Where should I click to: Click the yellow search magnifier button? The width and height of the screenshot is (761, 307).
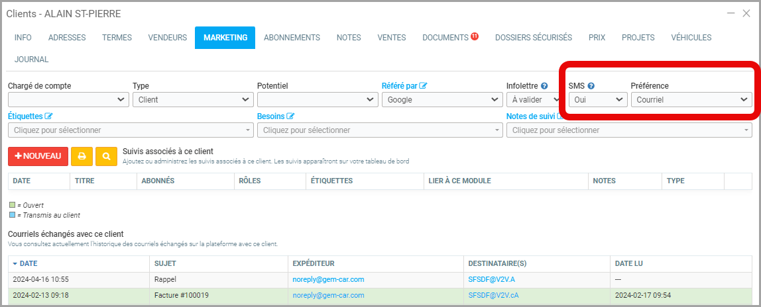pyautogui.click(x=106, y=156)
